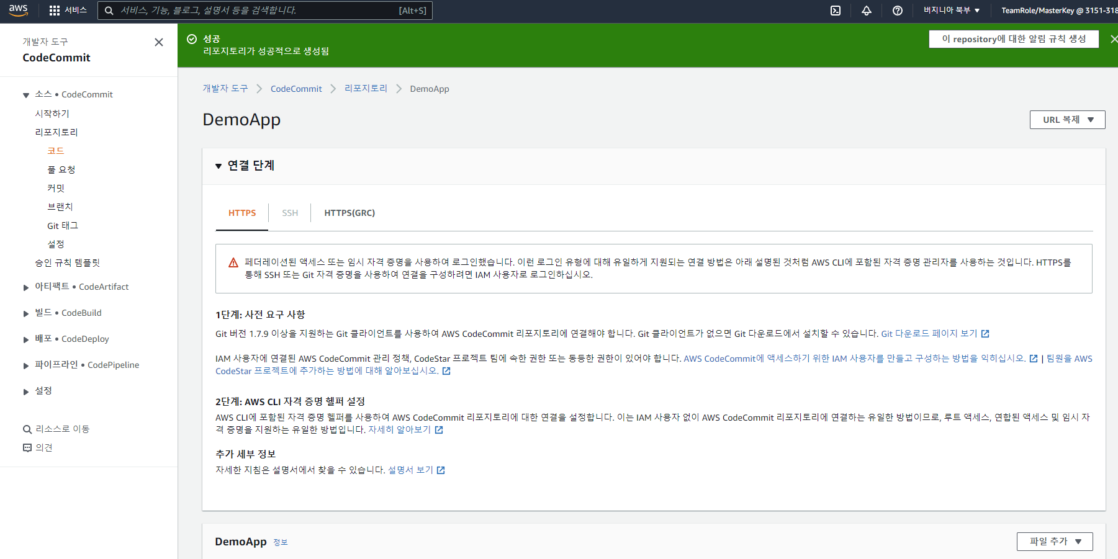Open the 설명서 보기 link
This screenshot has height=559, width=1118.
[x=410, y=470]
